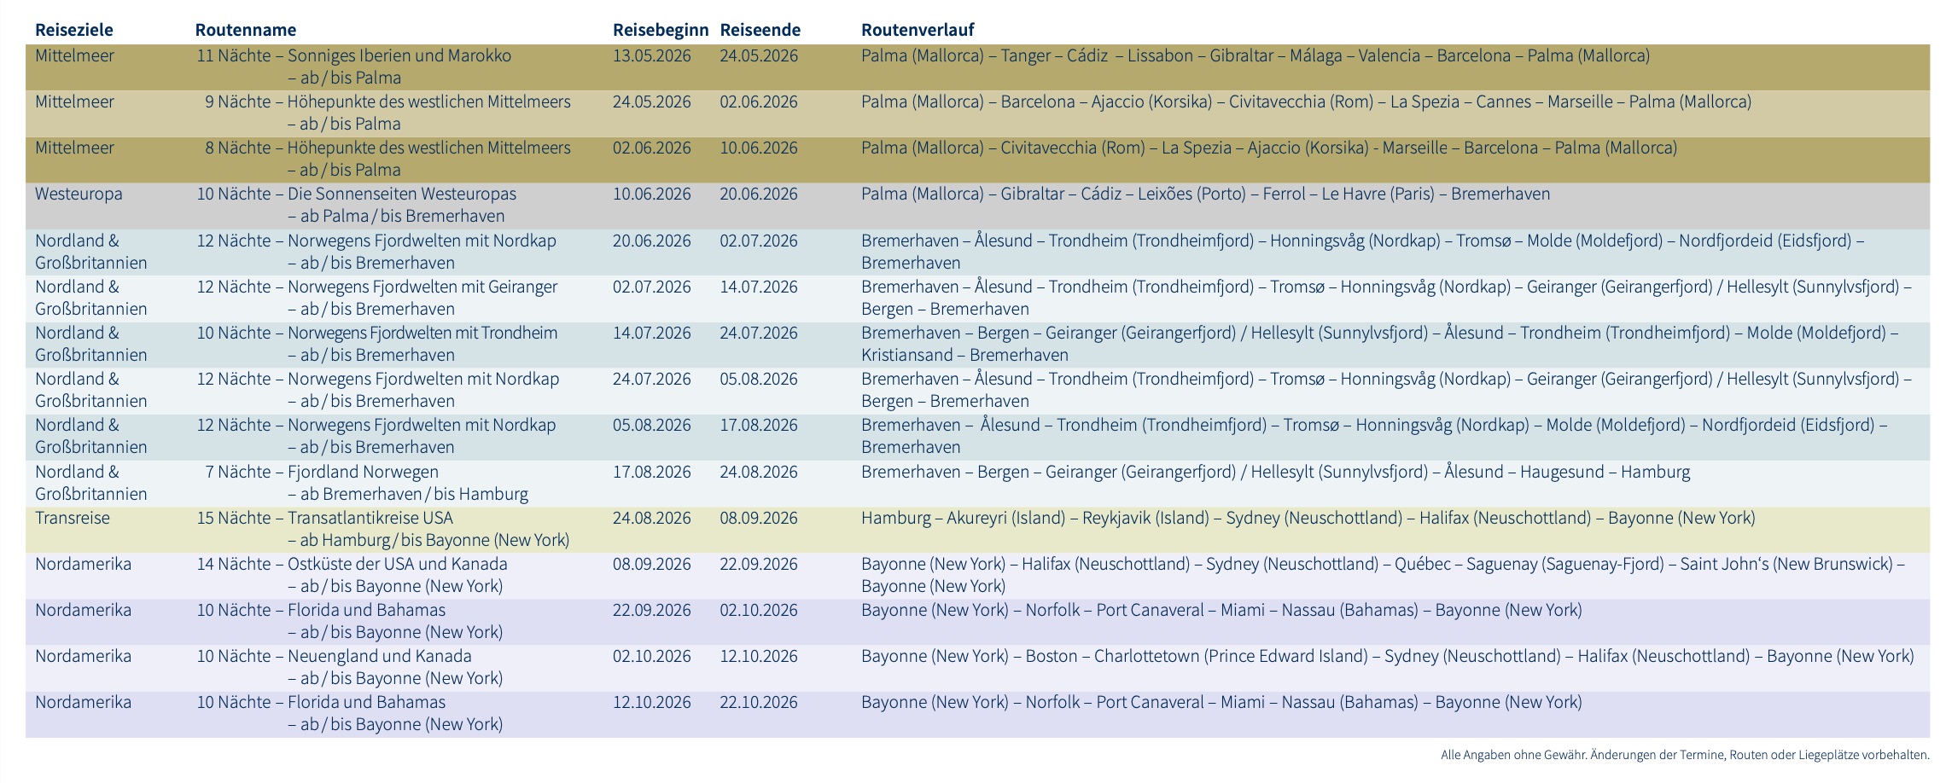Select the Norwegens Fjordwelten mit Geiranger route
The image size is (1946, 783).
(x=422, y=287)
